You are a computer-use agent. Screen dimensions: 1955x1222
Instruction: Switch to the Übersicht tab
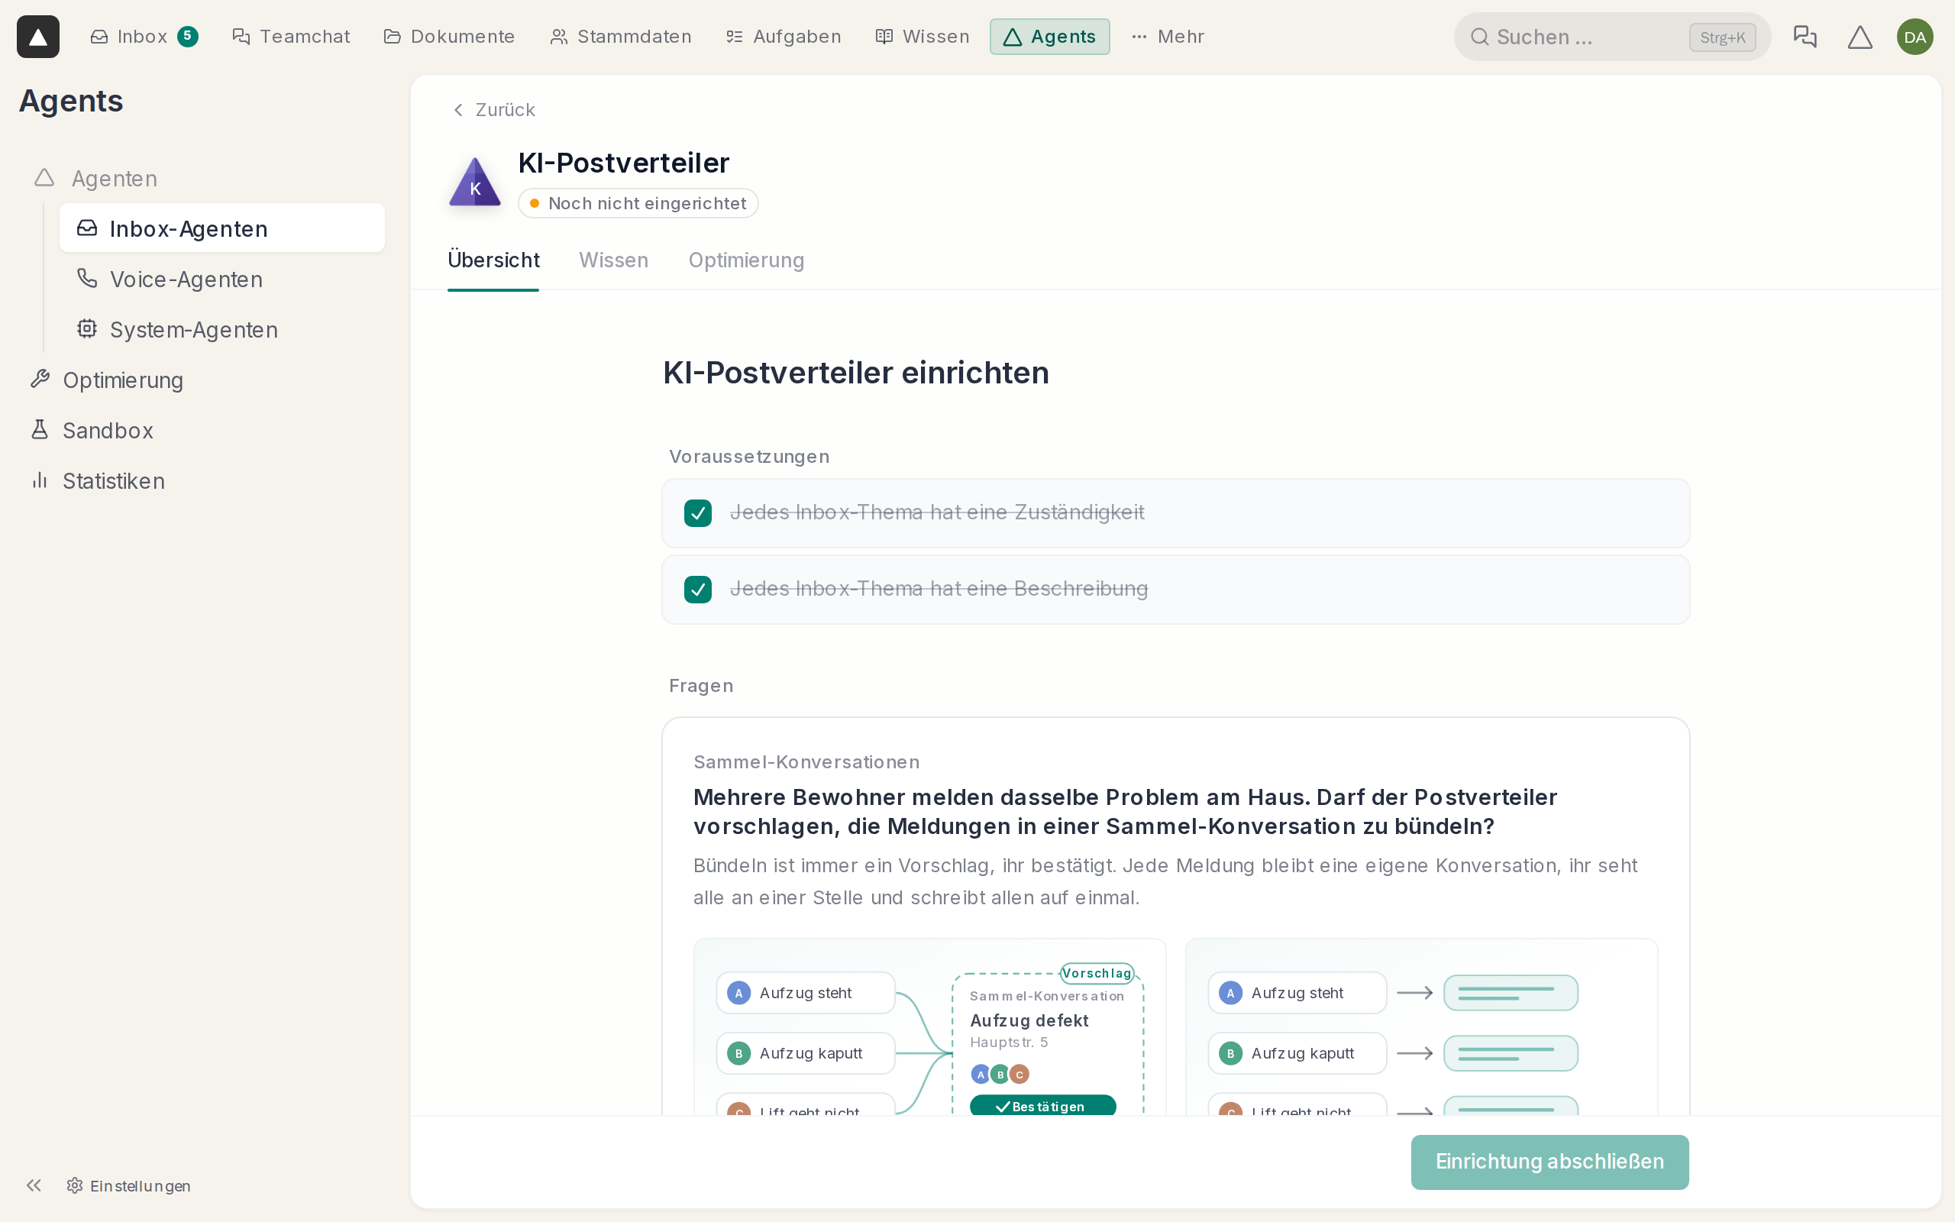493,260
